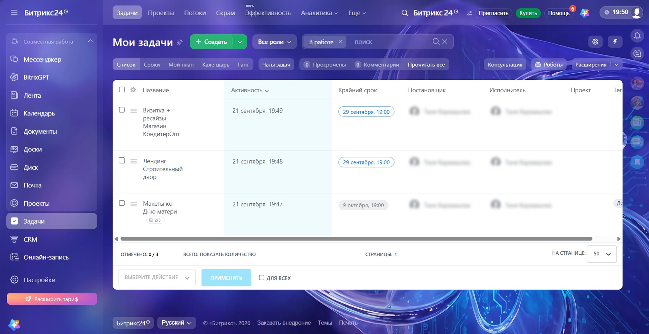Open the Все роли dropdown
Image resolution: width=649 pixels, height=334 pixels.
point(274,42)
